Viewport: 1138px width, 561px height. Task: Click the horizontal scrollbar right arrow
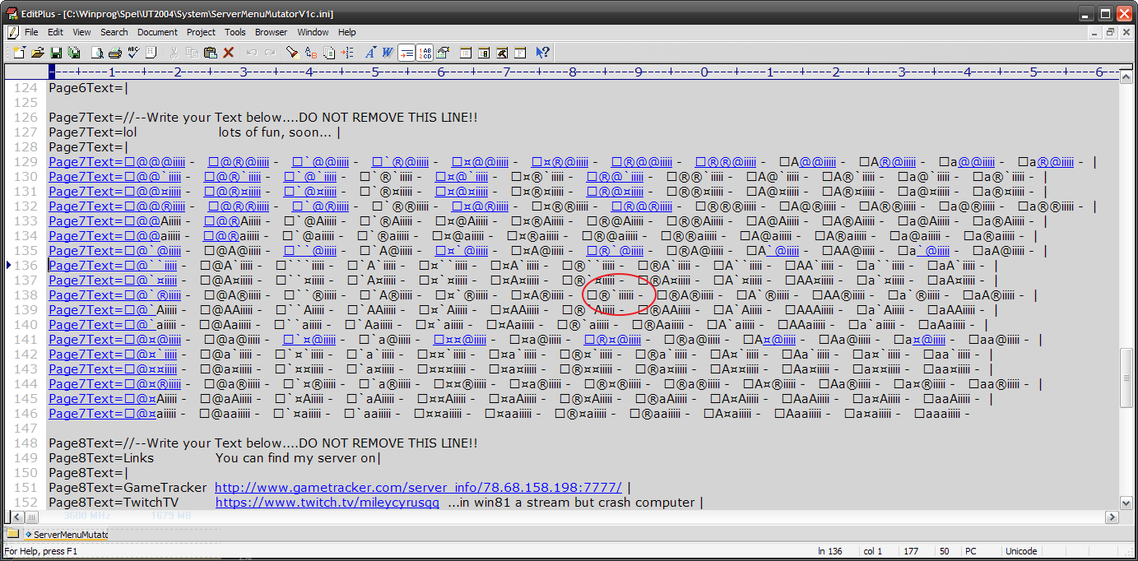click(1111, 517)
